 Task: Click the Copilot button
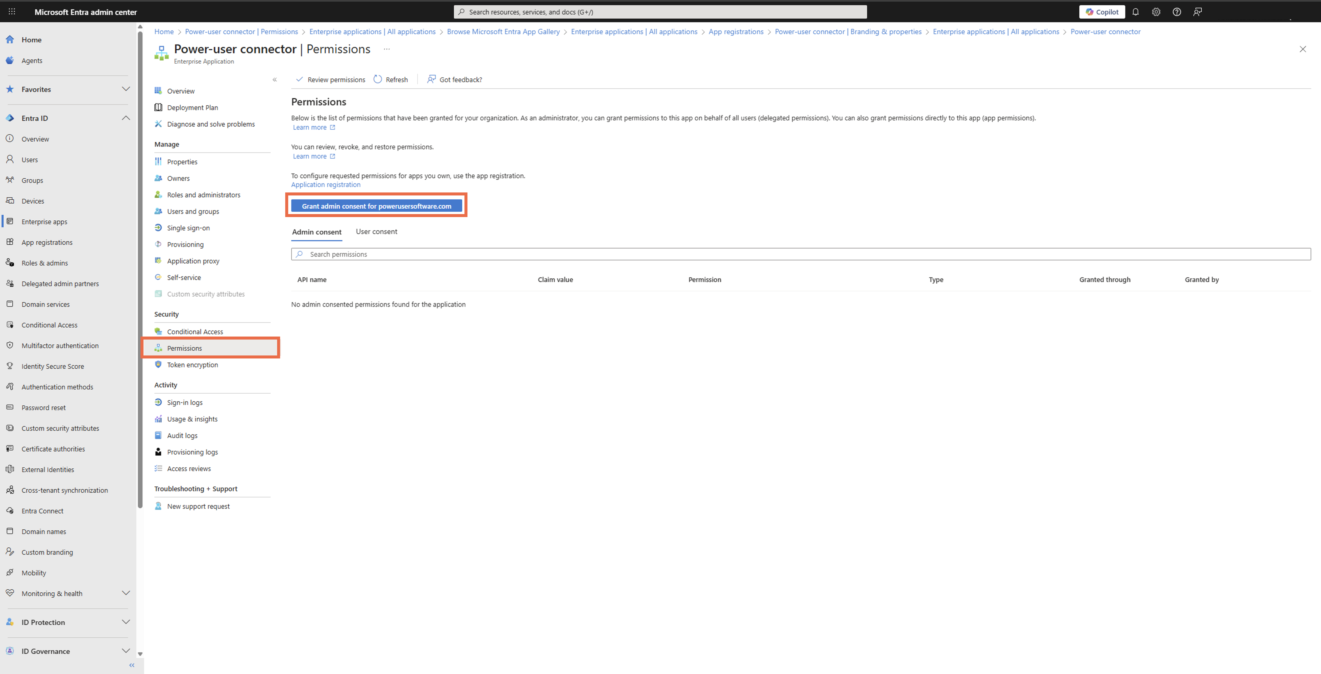pyautogui.click(x=1102, y=12)
